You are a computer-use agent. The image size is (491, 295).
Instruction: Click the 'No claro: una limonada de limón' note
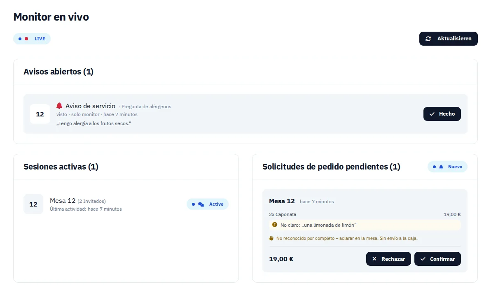pos(365,225)
